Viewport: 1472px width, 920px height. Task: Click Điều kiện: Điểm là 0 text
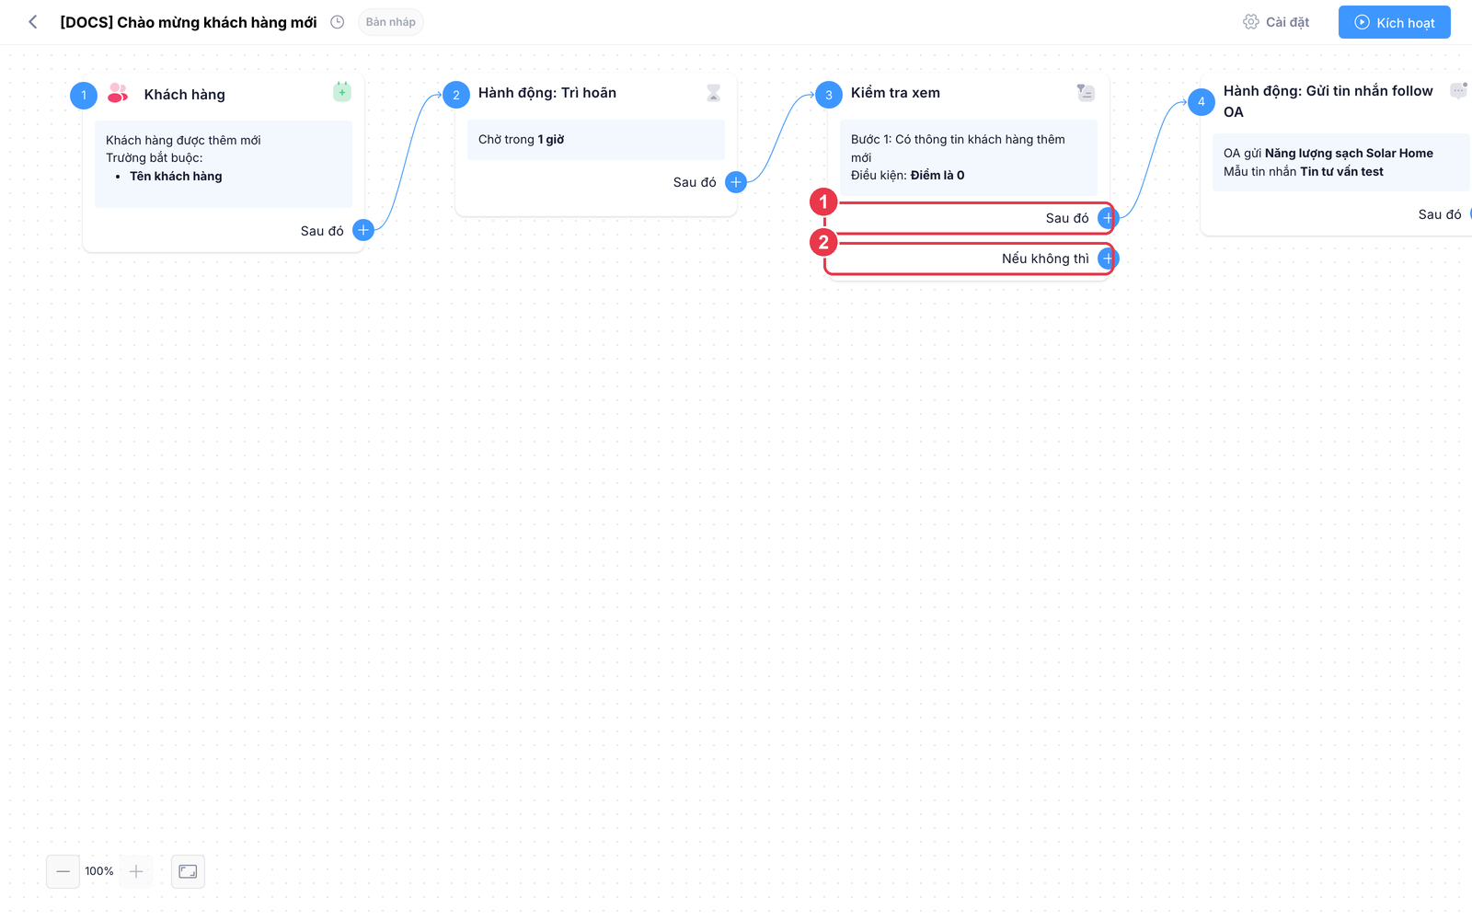click(908, 175)
